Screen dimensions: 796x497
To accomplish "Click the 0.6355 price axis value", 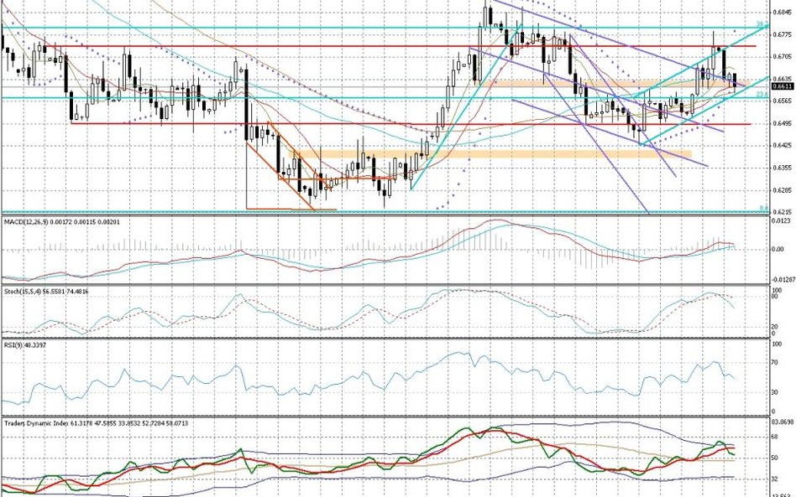I will pos(783,168).
